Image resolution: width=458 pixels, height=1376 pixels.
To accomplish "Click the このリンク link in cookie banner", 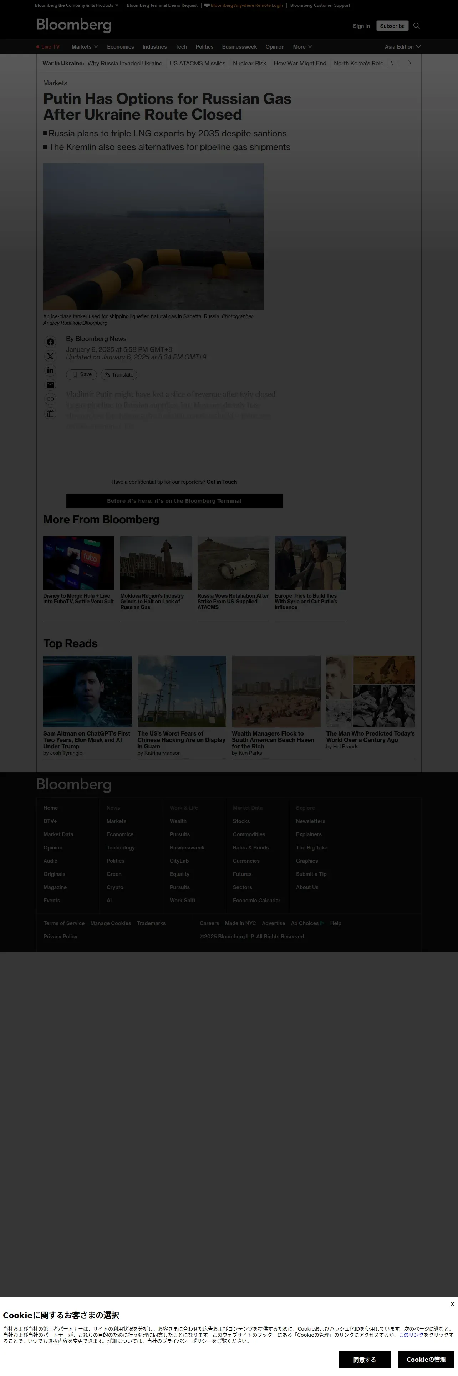I will point(411,1335).
